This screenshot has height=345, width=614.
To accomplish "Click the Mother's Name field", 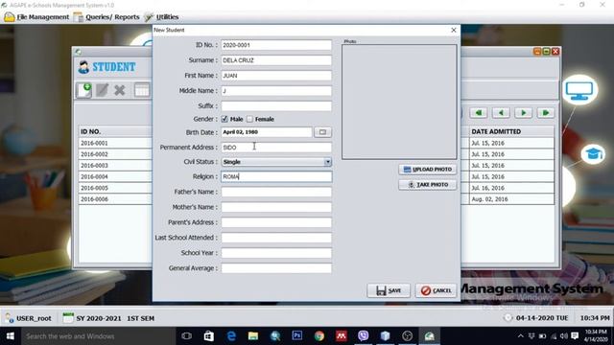I will click(x=276, y=207).
